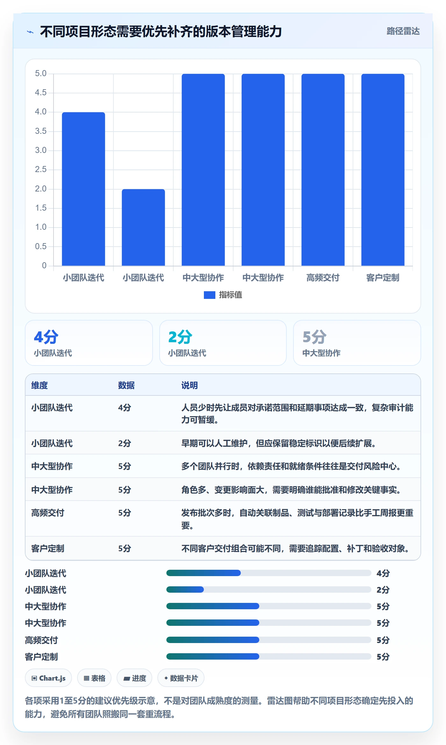Screen dimensions: 446x745
Task: Open the 5分 中大型协作 data card
Action: 357,343
